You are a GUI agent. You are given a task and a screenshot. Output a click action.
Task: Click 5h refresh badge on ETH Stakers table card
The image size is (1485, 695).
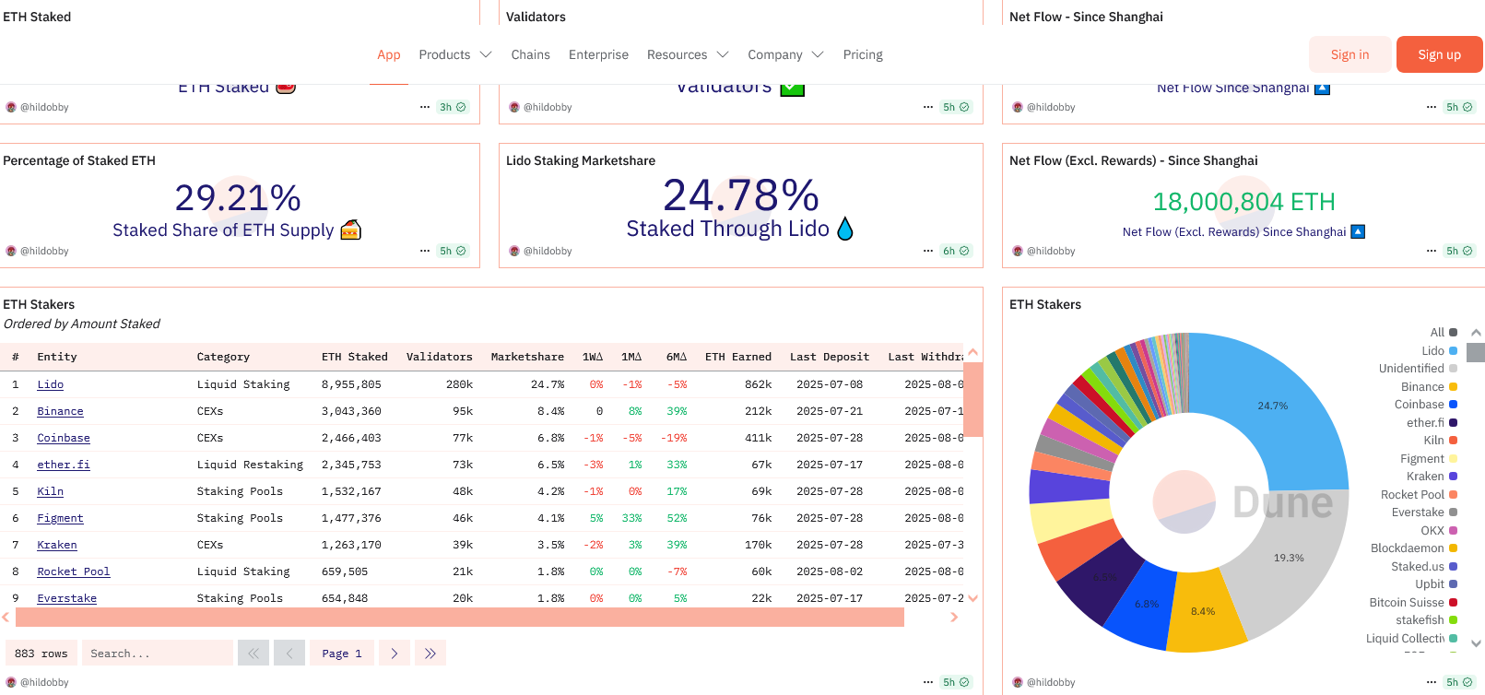point(956,682)
